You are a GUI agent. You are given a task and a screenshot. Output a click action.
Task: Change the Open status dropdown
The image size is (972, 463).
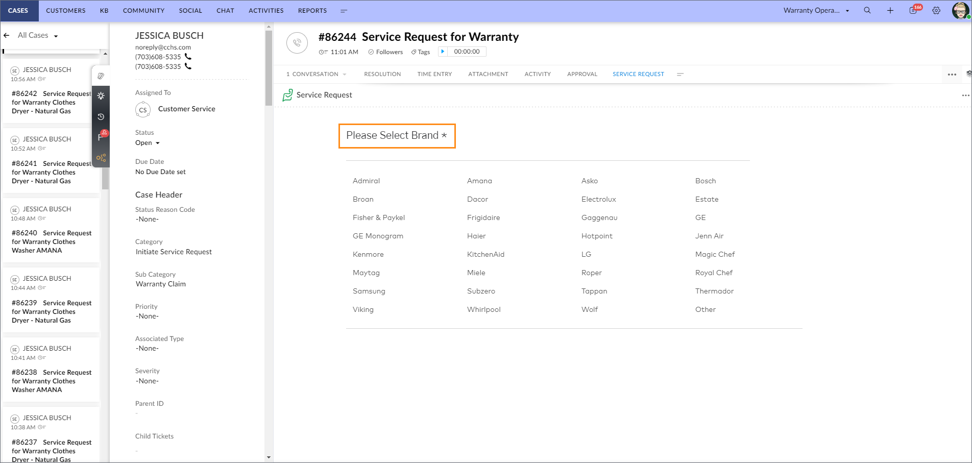tap(148, 143)
